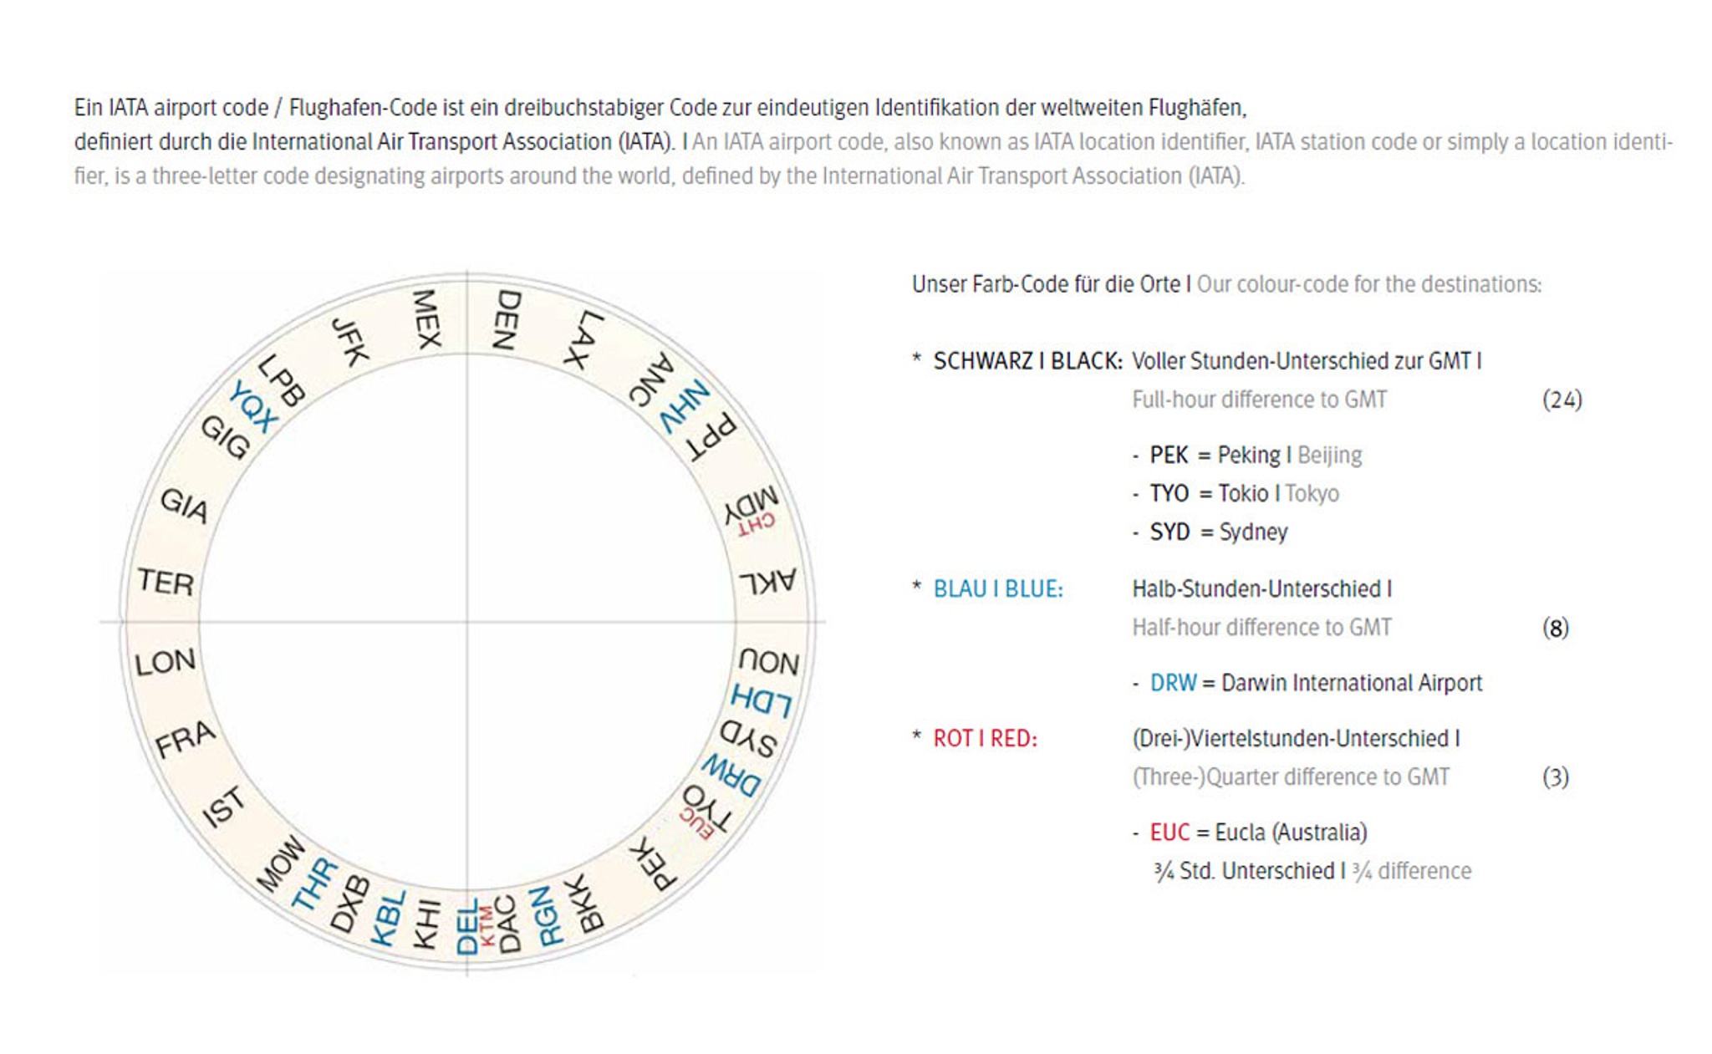
Task: Click the MEX code on the dial ring
Action: coord(427,319)
